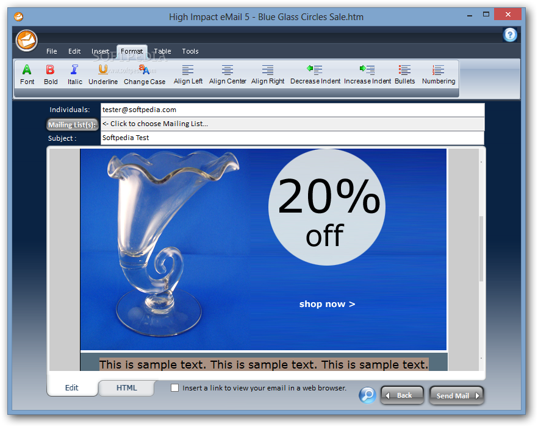Apply Bullets list formatting
This screenshot has width=538, height=427.
404,74
